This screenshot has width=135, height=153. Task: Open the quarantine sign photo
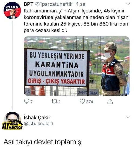tap(77, 66)
